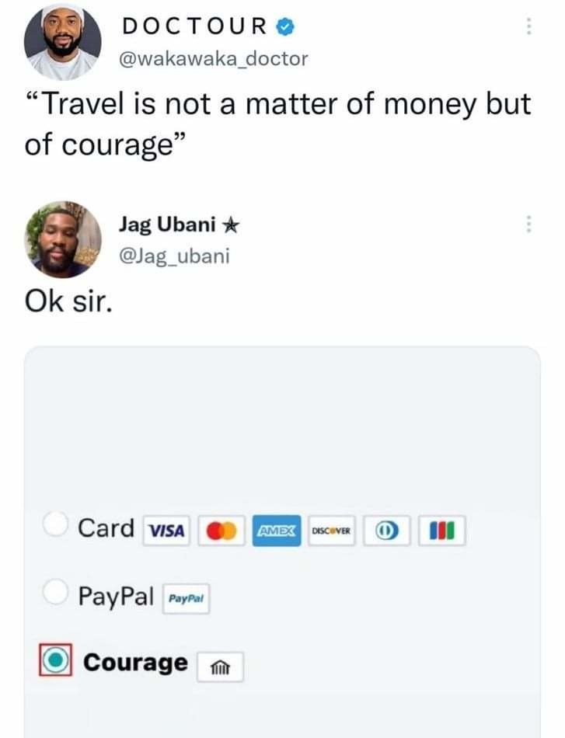Click the DOCTOUR display name
This screenshot has height=738, width=565.
(x=195, y=26)
